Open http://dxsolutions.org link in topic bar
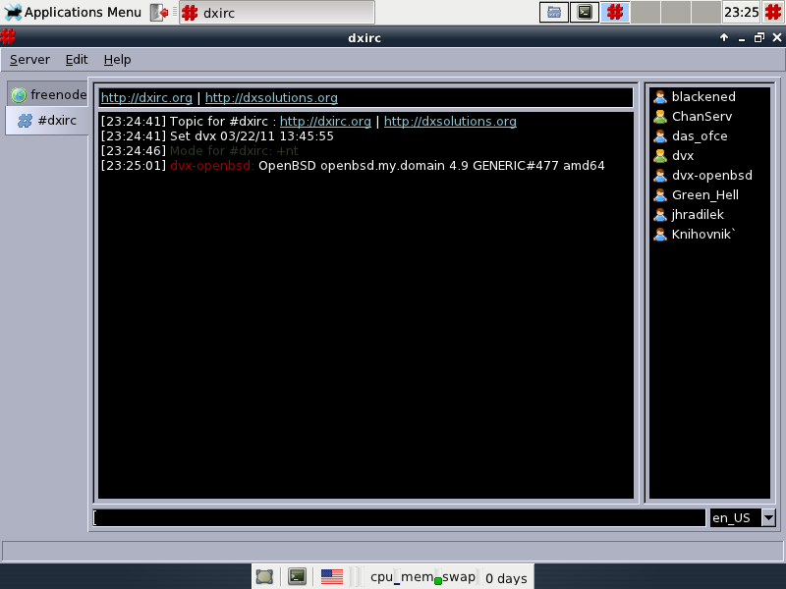 (x=271, y=97)
